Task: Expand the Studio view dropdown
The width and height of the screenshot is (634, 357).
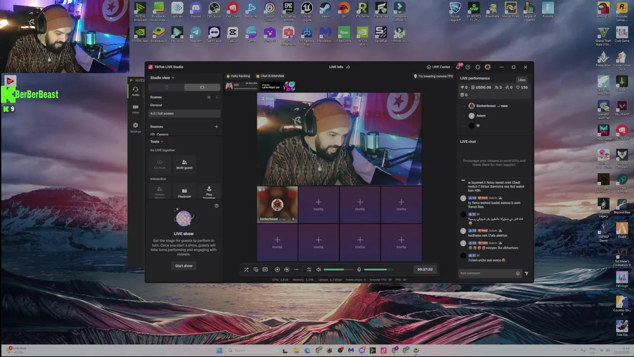Action: [x=162, y=78]
